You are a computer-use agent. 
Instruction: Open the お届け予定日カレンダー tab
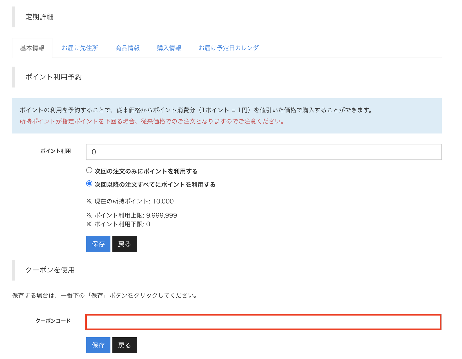pos(231,48)
